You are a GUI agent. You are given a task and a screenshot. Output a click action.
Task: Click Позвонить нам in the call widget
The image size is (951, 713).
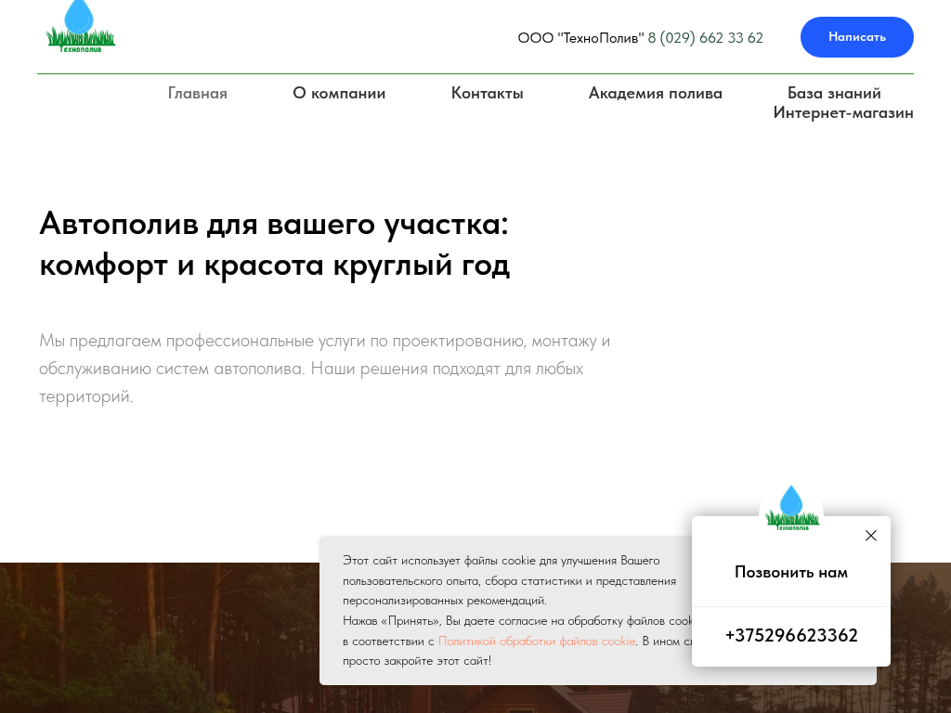click(x=790, y=572)
